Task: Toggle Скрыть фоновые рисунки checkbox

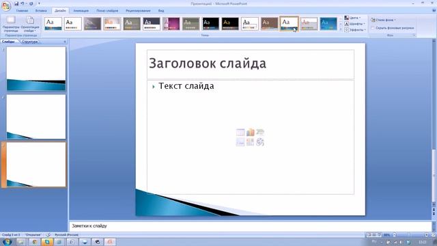Action: [x=373, y=28]
